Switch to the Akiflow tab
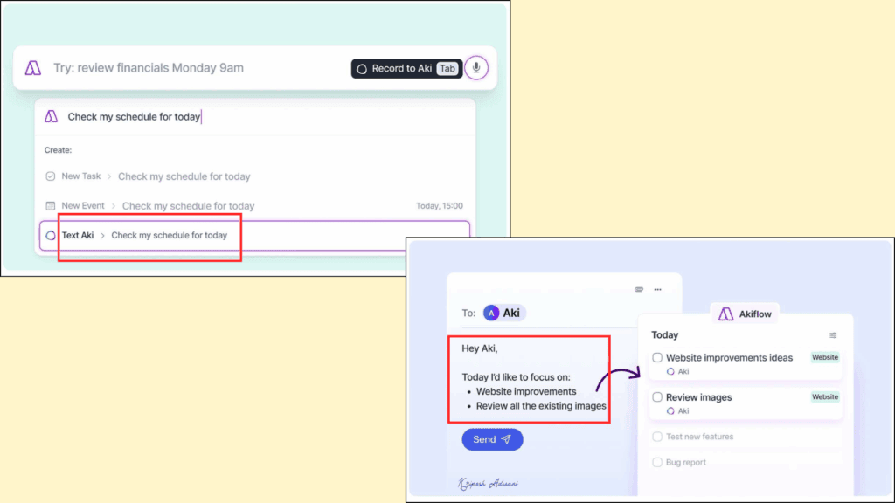Image resolution: width=895 pixels, height=503 pixels. pos(745,314)
